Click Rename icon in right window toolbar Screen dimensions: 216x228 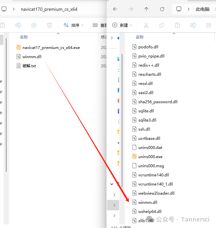pyautogui.click(x=193, y=25)
